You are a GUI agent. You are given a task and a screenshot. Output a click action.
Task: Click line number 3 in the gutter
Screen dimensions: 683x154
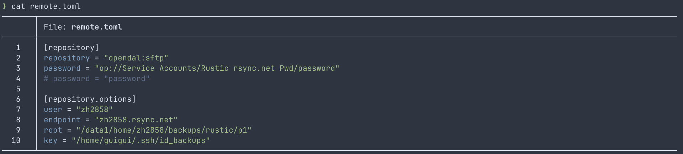tap(18, 68)
